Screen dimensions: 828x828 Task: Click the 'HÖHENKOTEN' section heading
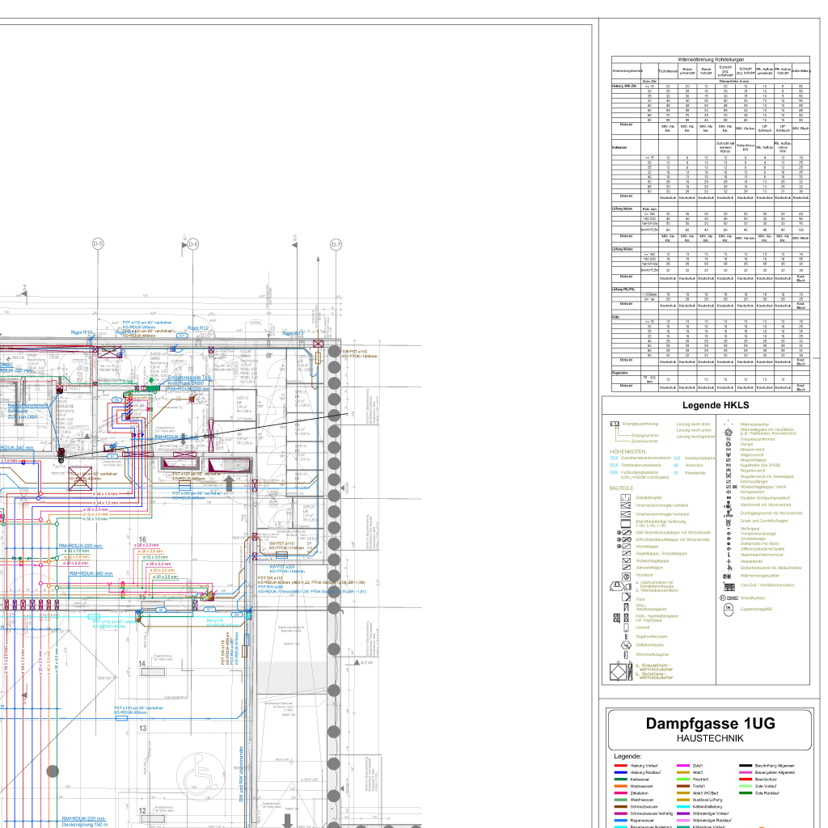(627, 452)
